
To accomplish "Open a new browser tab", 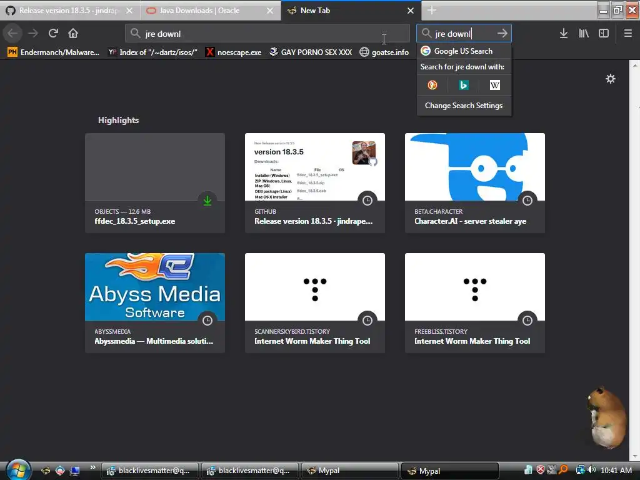I will 432,10.
